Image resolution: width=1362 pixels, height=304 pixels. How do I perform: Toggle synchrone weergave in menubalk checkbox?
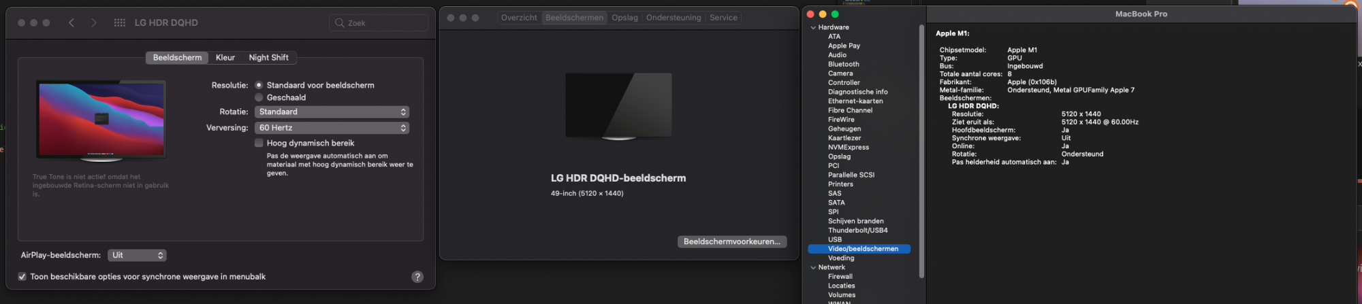[22, 277]
